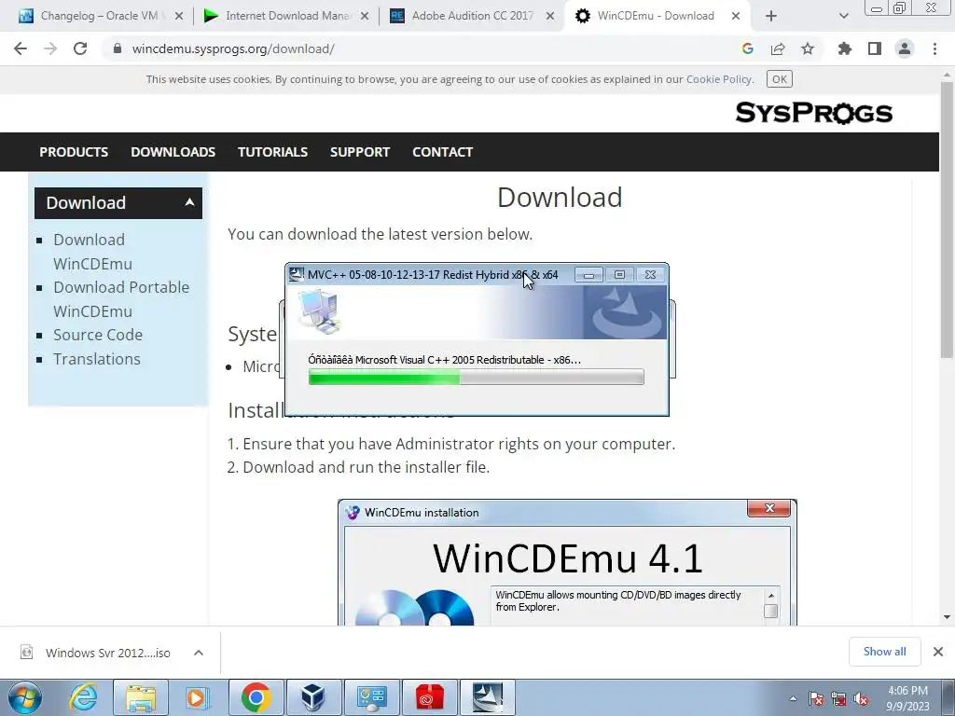Open the Source Code link

(97, 335)
